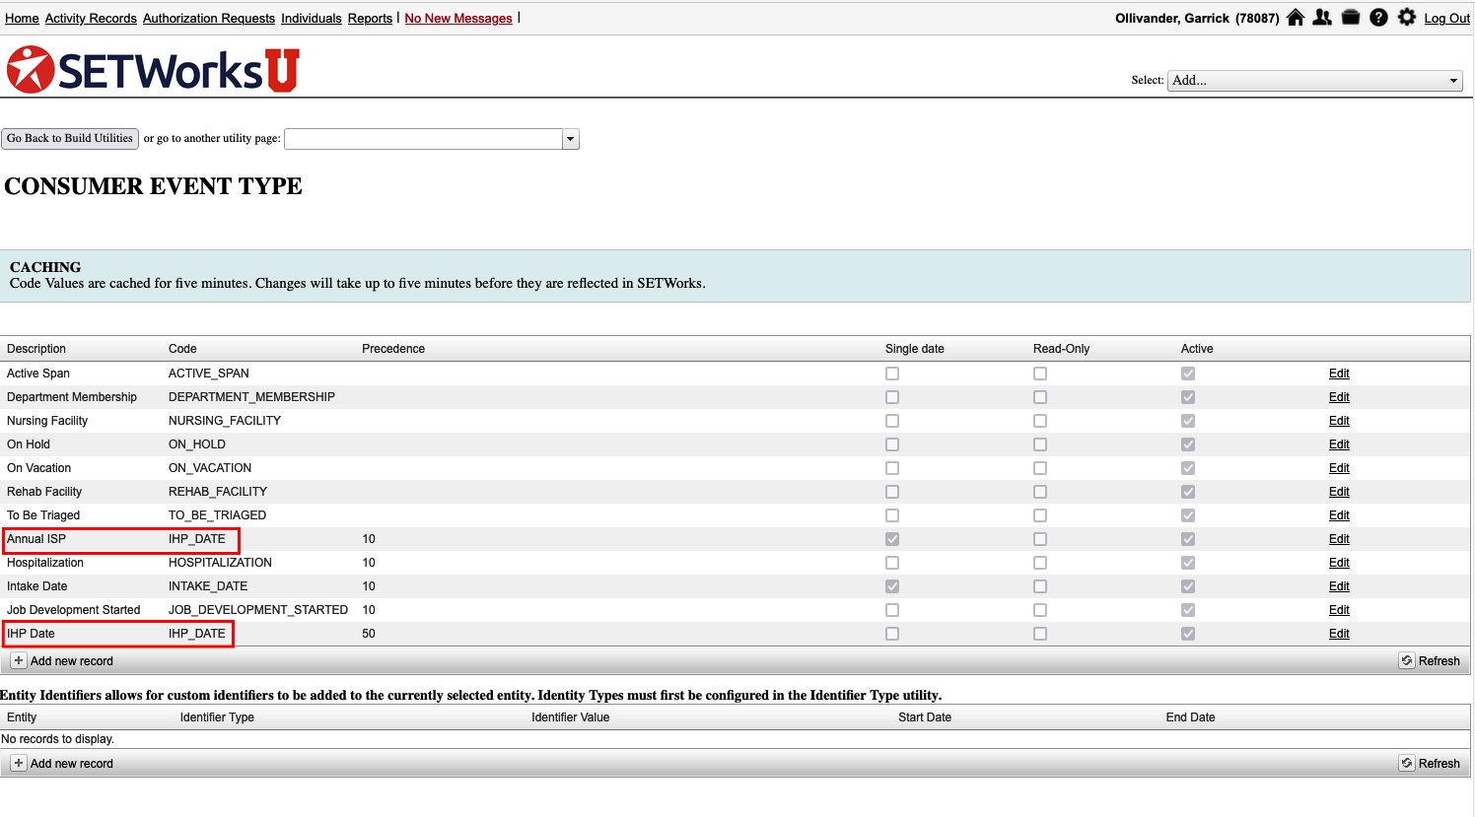
Task: Toggle Single date checkbox for Active Span
Action: coord(892,374)
